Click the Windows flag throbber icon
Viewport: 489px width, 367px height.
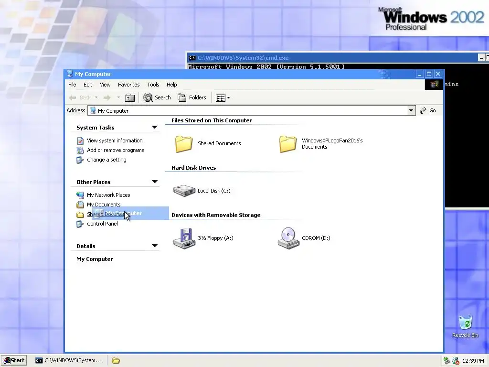(434, 85)
